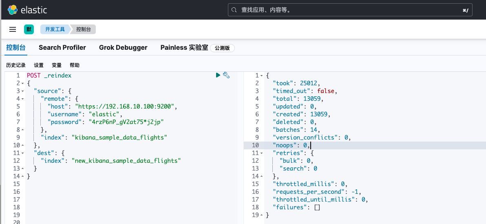
Task: Collapse response root at output line 1
Action: [261, 75]
